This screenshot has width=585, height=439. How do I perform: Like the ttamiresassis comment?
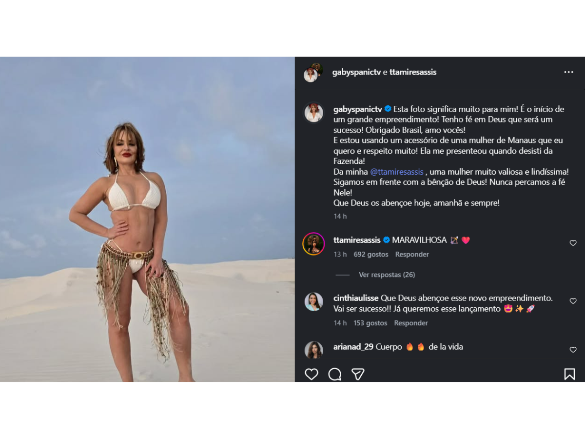click(573, 243)
